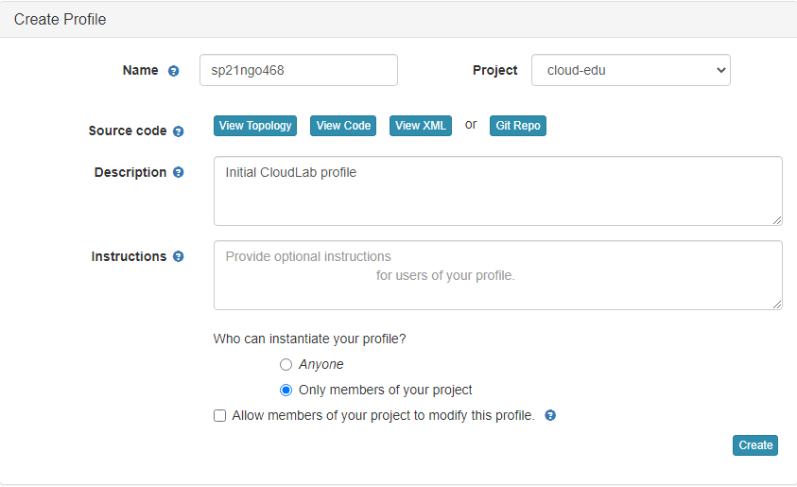Click resize handle of the Instructions textarea
Screen dimensions: 797x487
[776, 304]
